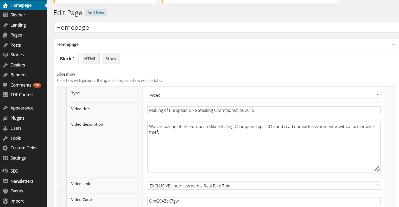Viewport: 399px width, 207px height.
Task: Open the Appearance menu link
Action: (22, 108)
